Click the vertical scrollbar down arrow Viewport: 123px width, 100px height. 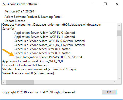pos(119,78)
